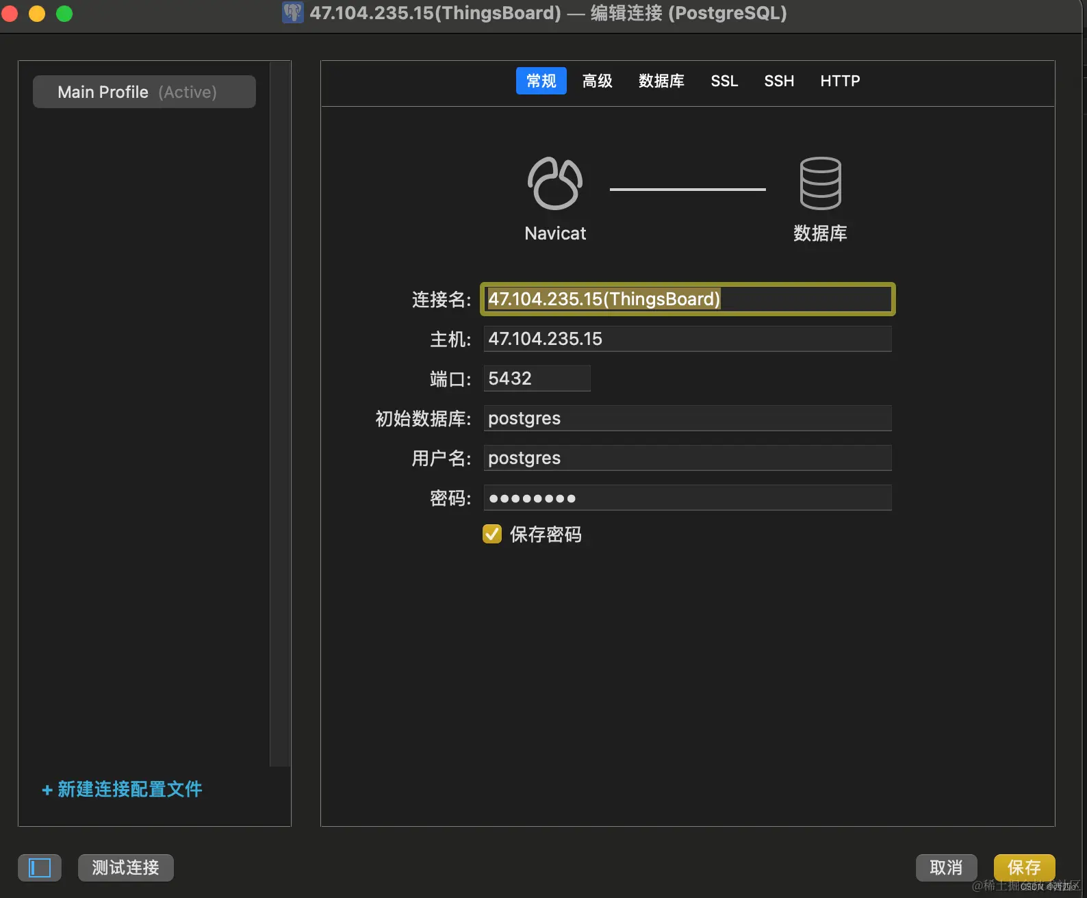Image resolution: width=1087 pixels, height=898 pixels.
Task: Click the 保存密码 label text
Action: click(x=546, y=534)
